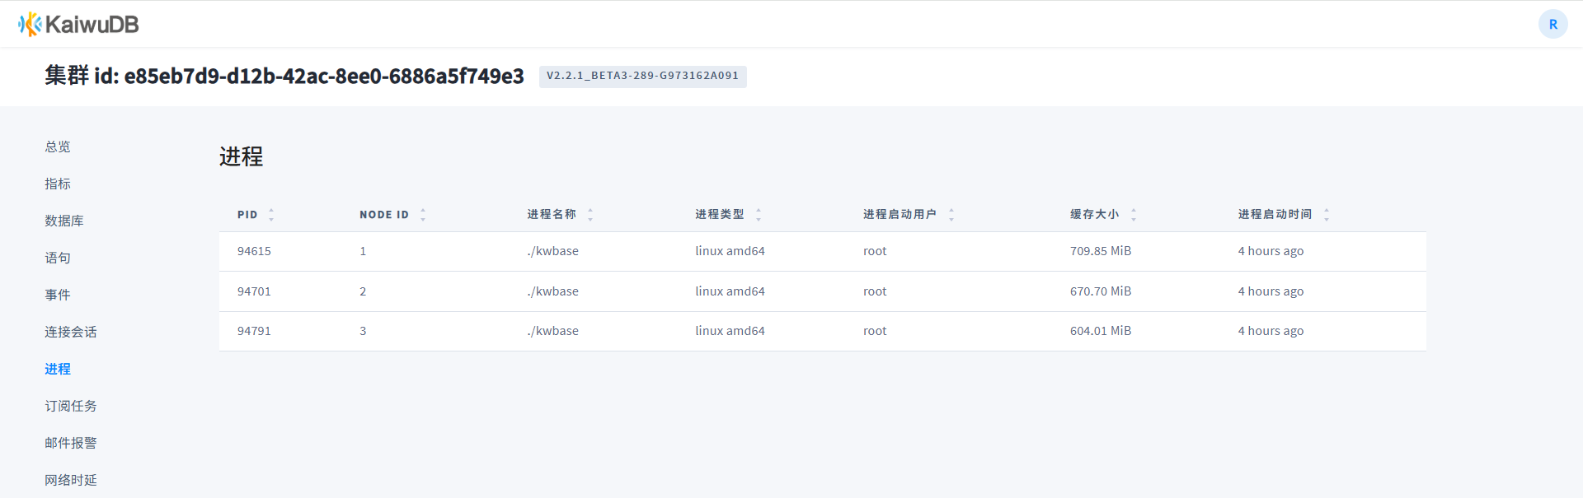Navigate to 语句 statements page
This screenshot has width=1583, height=498.
(x=58, y=258)
